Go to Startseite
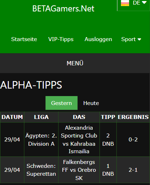Screen dimensions: 150x185 pos(24,39)
